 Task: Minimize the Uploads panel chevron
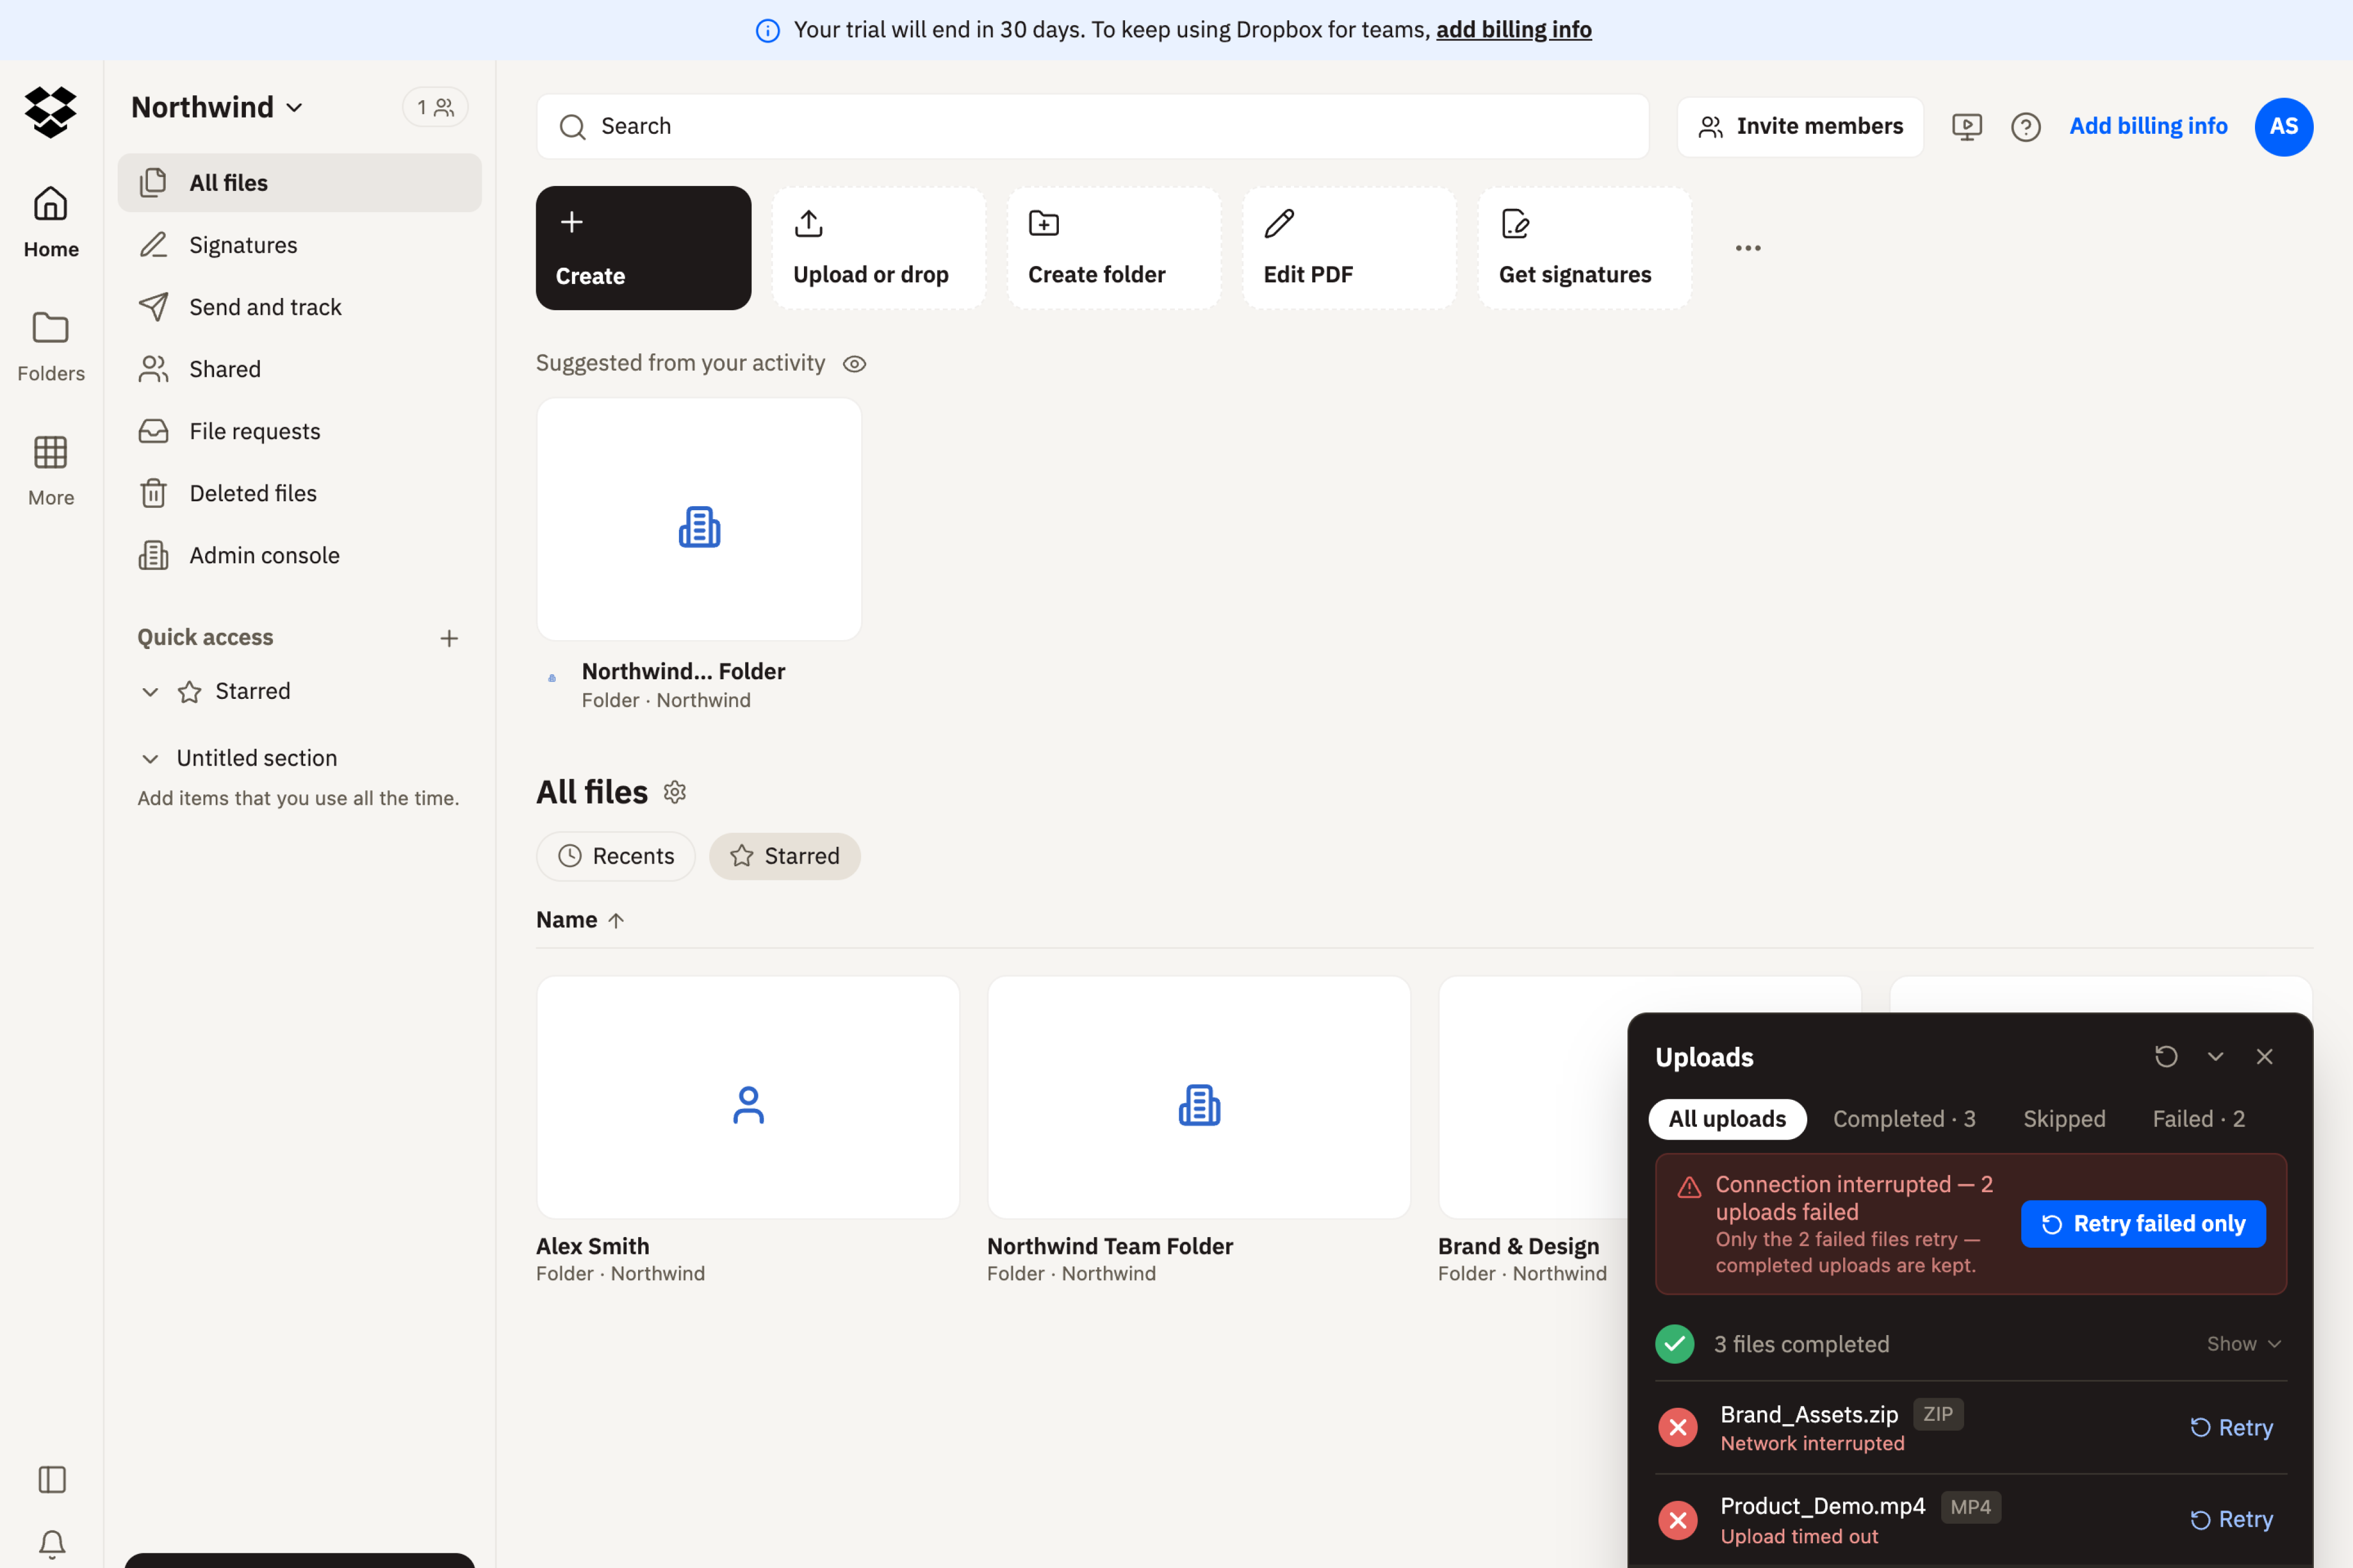(2216, 1057)
